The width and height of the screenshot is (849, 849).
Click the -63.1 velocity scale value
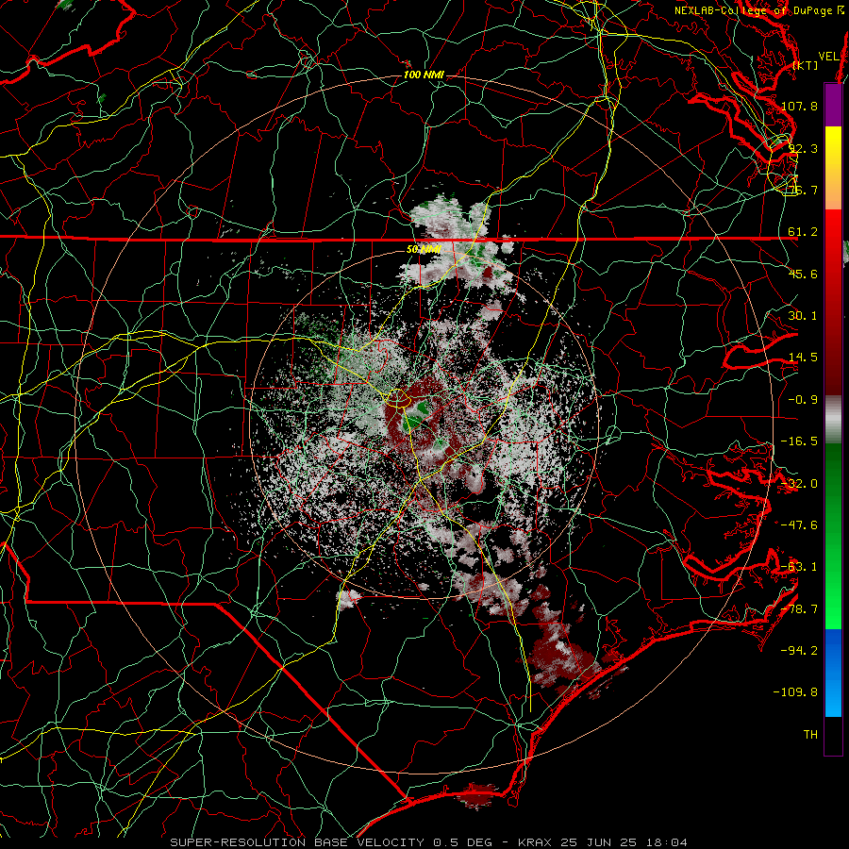[x=799, y=567]
